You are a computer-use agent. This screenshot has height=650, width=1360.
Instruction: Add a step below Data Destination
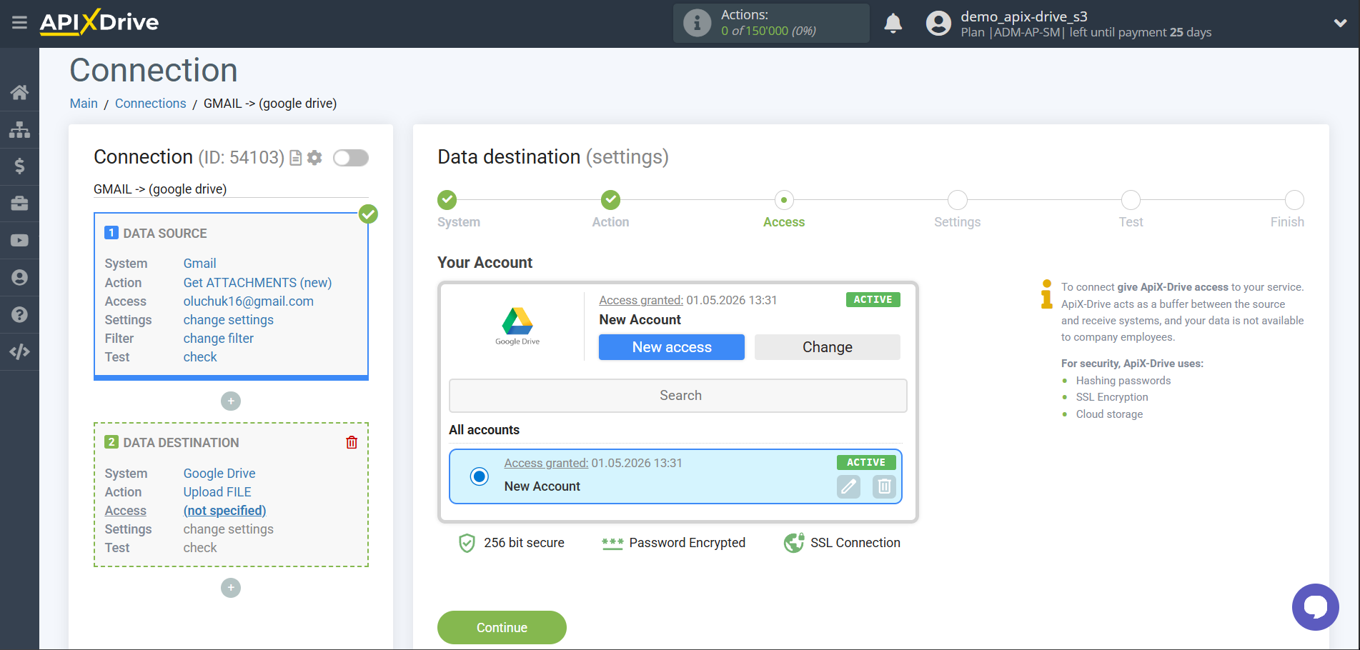click(231, 588)
